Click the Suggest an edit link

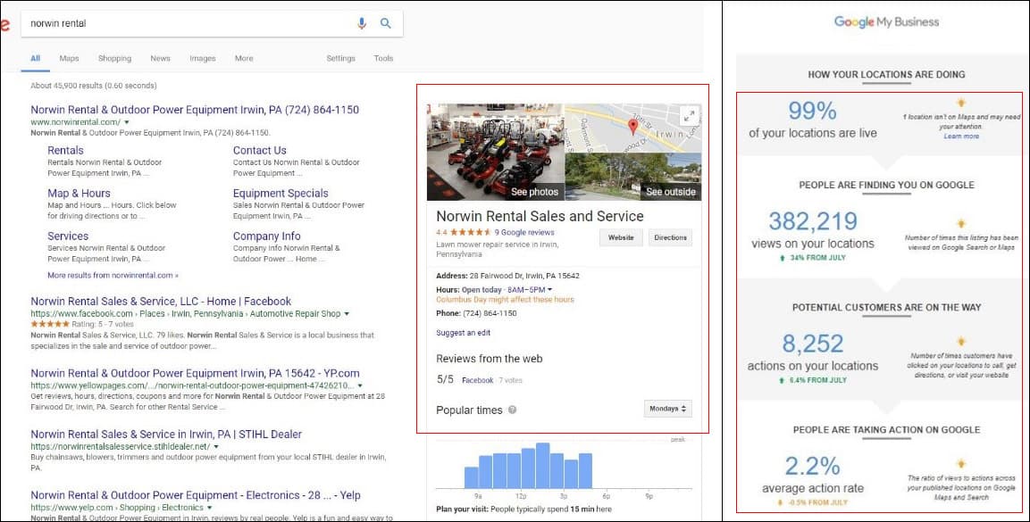pos(463,333)
